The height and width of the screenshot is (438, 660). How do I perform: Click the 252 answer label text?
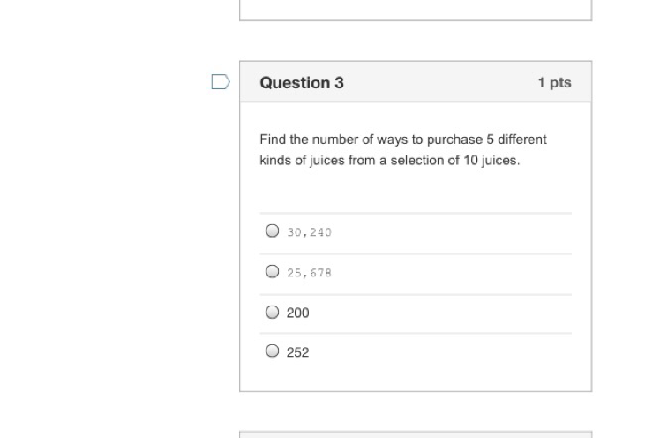[x=298, y=352]
